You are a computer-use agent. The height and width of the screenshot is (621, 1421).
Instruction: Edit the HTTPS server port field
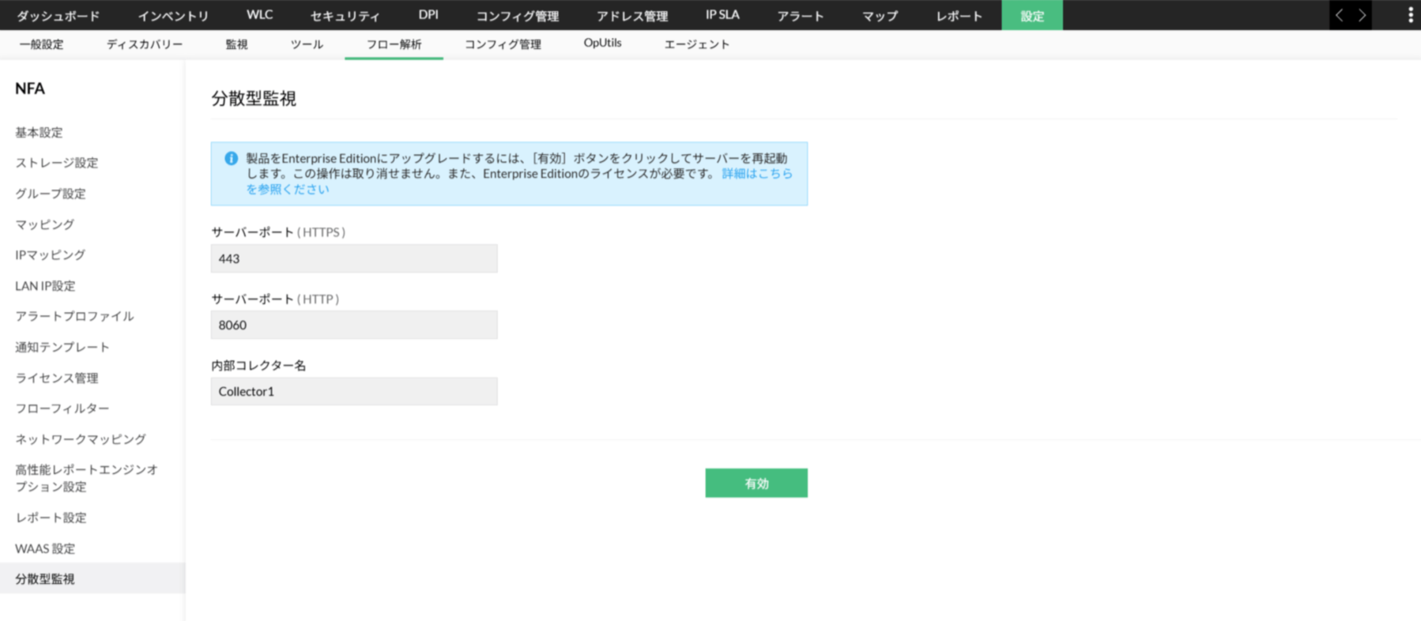[354, 258]
